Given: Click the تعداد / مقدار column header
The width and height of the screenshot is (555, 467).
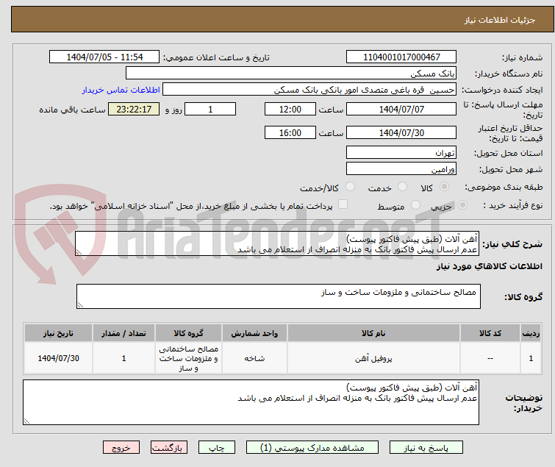Looking at the screenshot, I should (123, 333).
